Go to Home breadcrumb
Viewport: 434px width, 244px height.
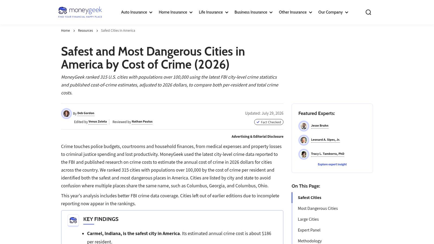point(65,31)
